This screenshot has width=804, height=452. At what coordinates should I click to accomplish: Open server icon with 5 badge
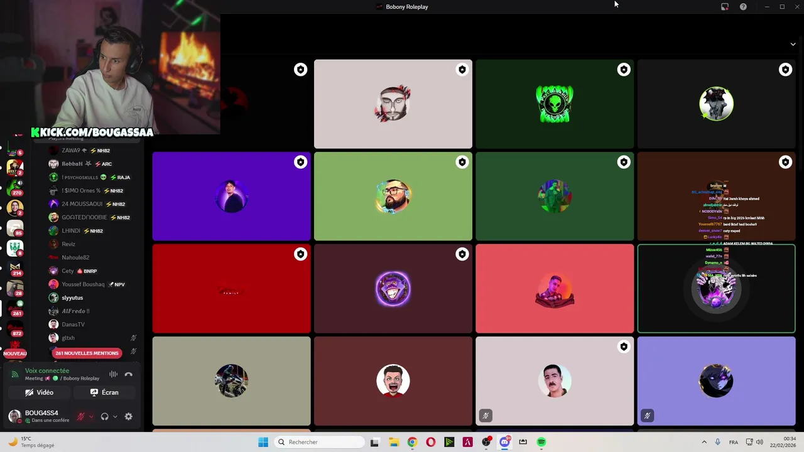coord(15,148)
